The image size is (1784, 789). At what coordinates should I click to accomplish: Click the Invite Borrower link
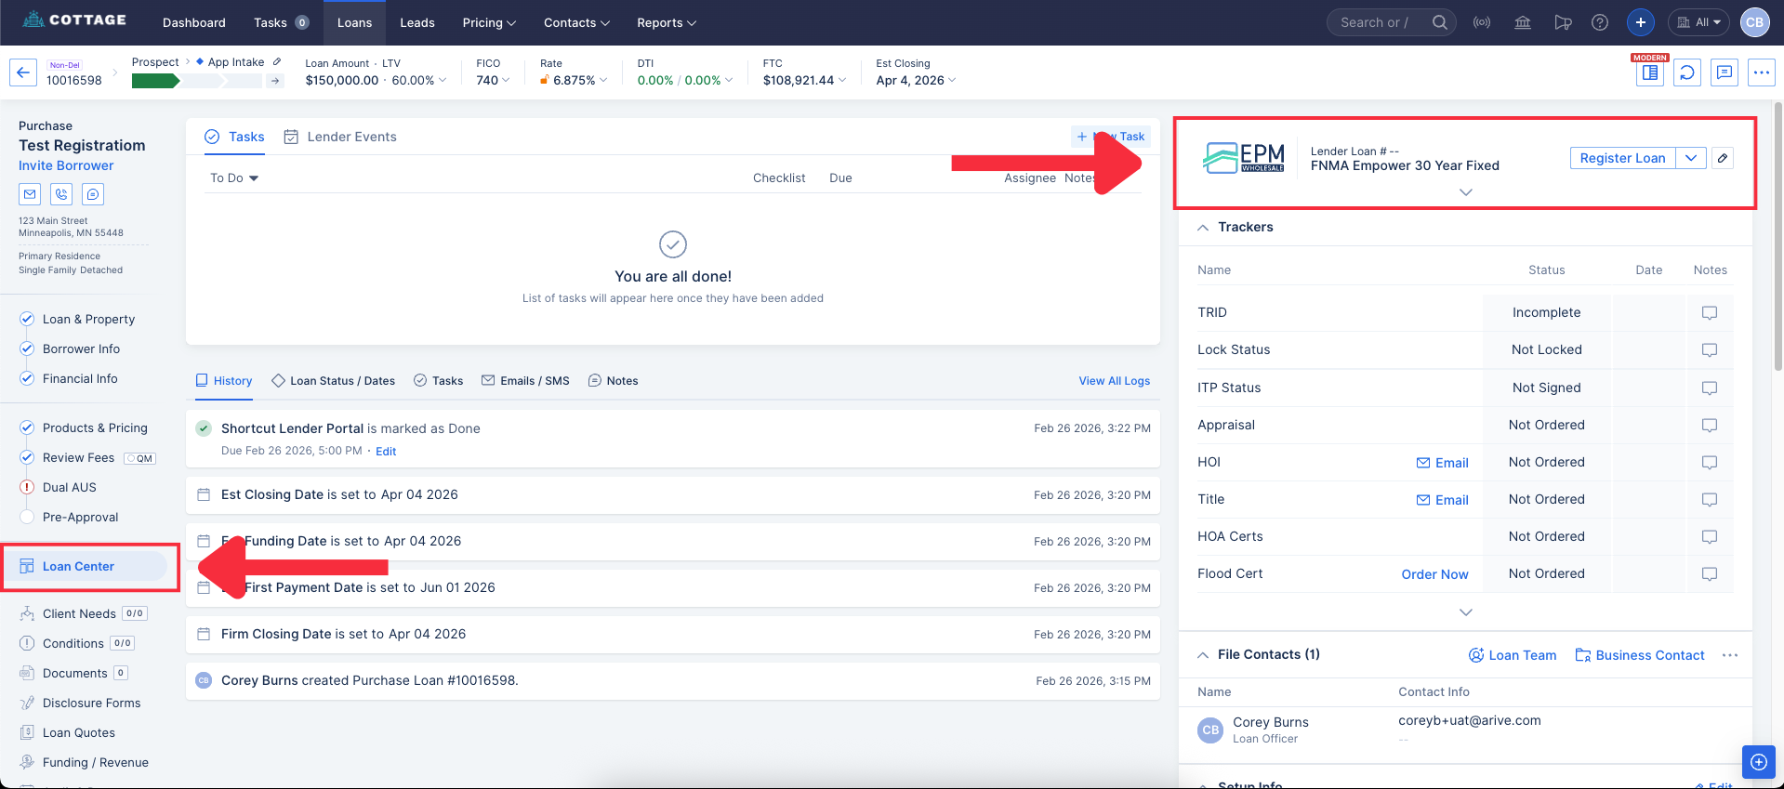click(x=66, y=165)
